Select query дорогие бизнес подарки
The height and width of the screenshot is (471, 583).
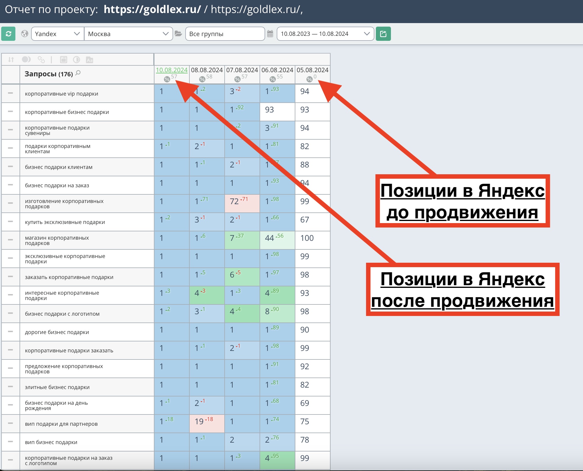[57, 332]
